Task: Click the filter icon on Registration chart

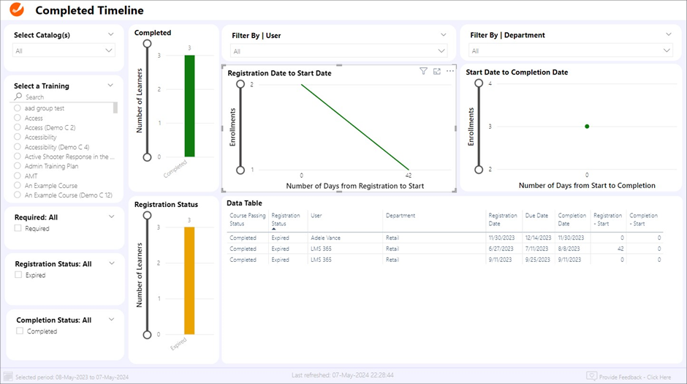Action: point(423,71)
